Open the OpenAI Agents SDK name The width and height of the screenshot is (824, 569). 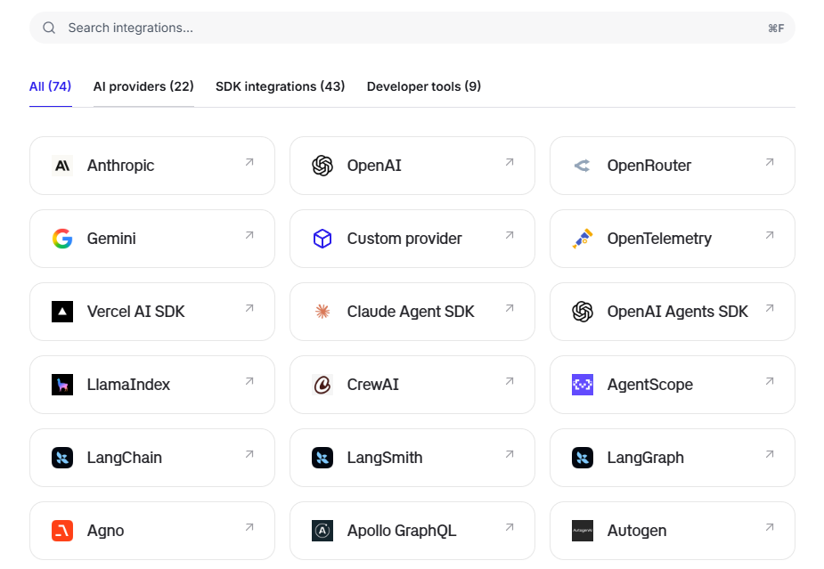677,312
